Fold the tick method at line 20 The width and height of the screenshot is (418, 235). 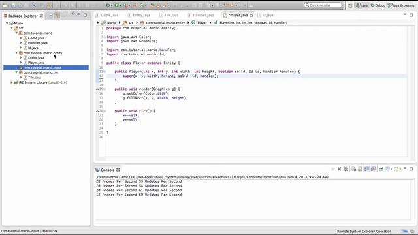click(x=104, y=111)
